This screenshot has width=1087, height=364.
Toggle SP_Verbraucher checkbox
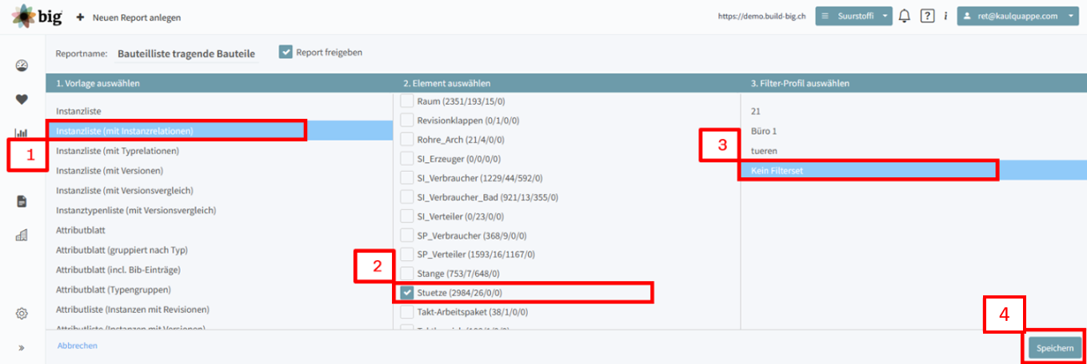(407, 235)
